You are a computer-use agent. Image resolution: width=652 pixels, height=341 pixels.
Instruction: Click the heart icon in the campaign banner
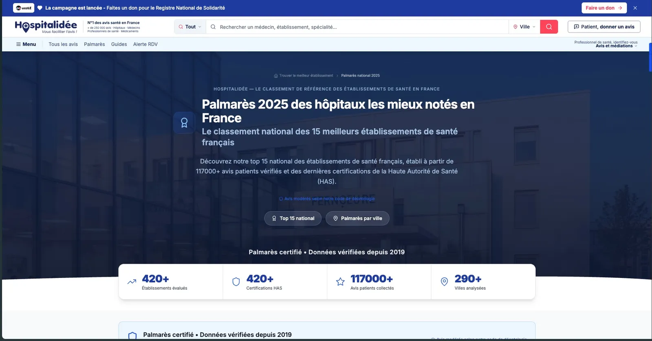point(40,8)
